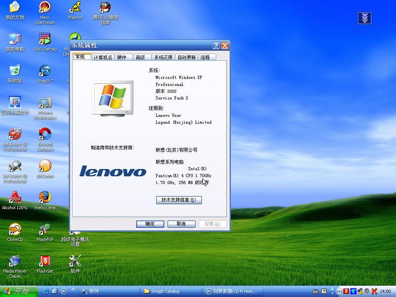Click the round Maxthon icon in Quick Launch

pos(64,291)
